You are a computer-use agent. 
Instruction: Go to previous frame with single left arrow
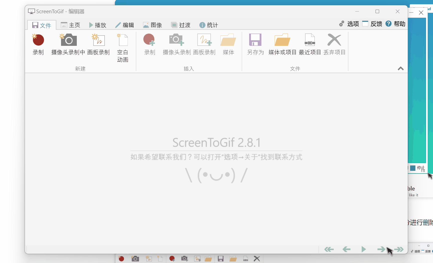coord(346,249)
